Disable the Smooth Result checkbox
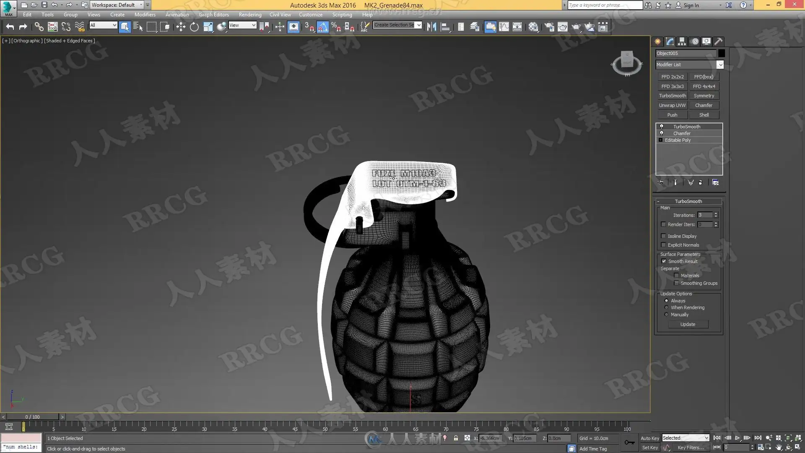This screenshot has width=805, height=453. pyautogui.click(x=664, y=261)
